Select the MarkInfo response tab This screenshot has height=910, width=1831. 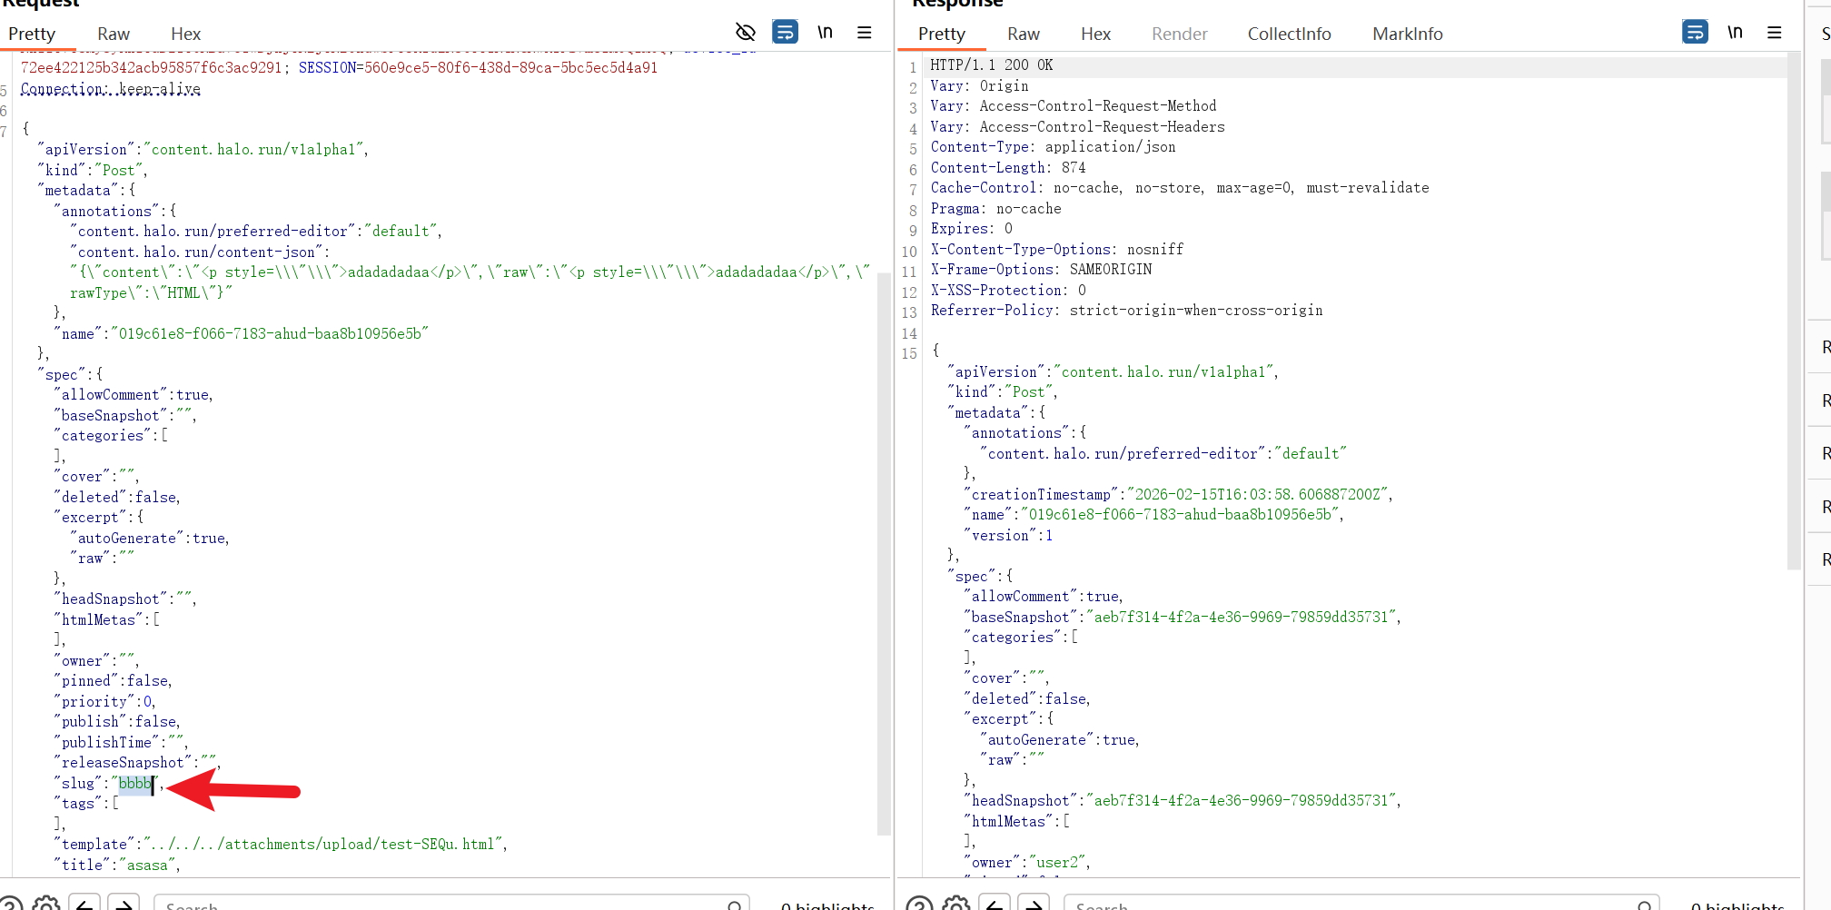pyautogui.click(x=1407, y=34)
